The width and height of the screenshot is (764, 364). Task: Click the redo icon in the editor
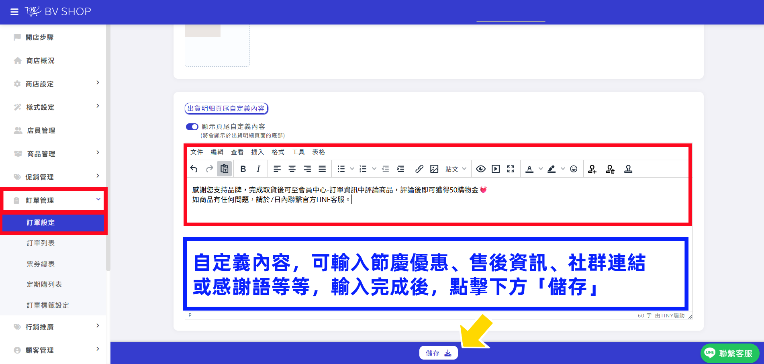pyautogui.click(x=209, y=169)
